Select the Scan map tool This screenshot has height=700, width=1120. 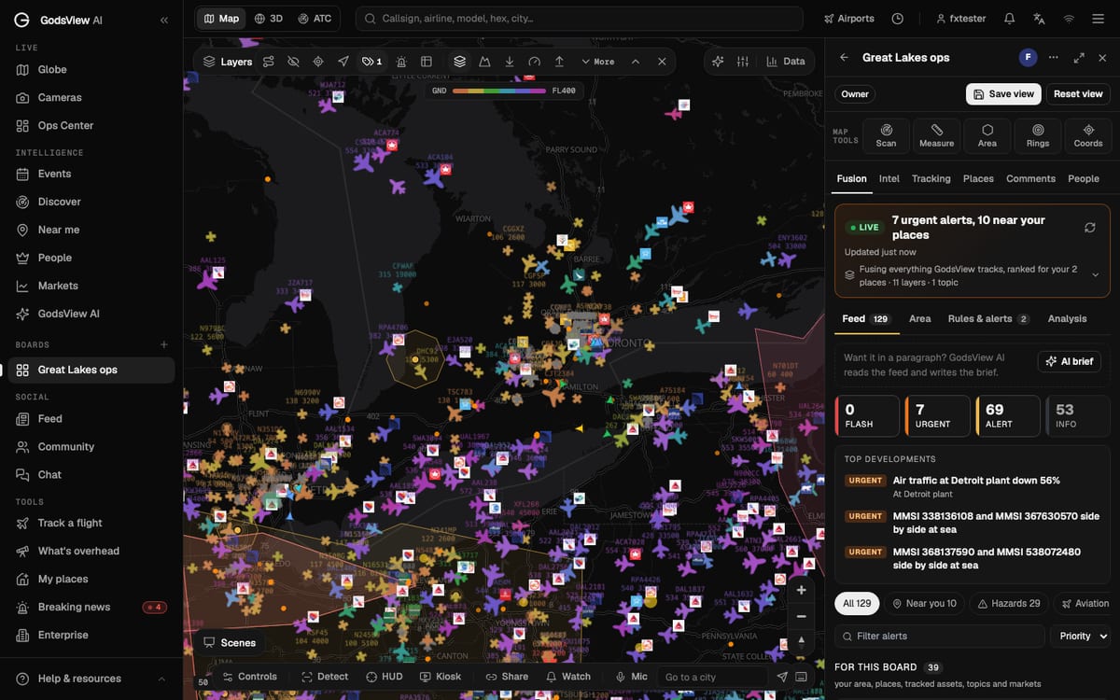point(886,135)
